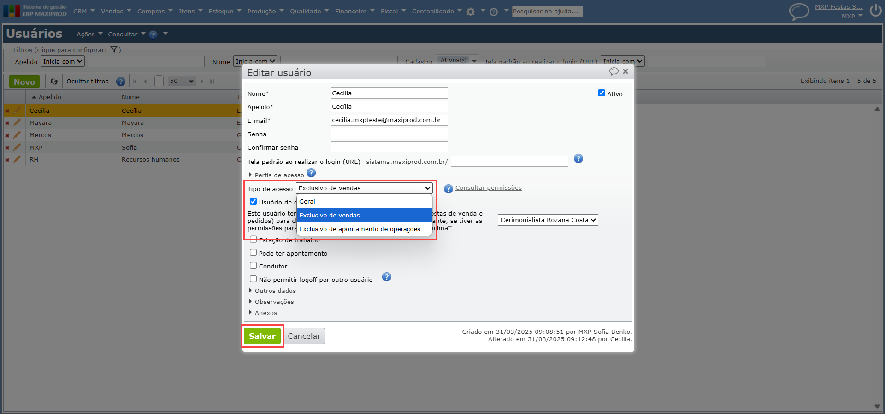
Task: Go to first page of grid
Action: point(135,82)
